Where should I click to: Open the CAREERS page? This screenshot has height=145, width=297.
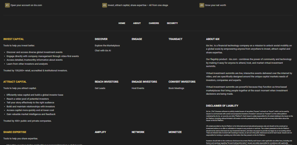tap(154, 23)
